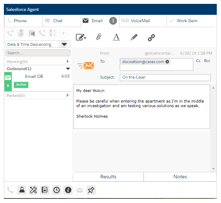Screen dimensions: 221x203
Task: Click the 6/28/19 1:38 PM timestamp
Action: [x=196, y=53]
